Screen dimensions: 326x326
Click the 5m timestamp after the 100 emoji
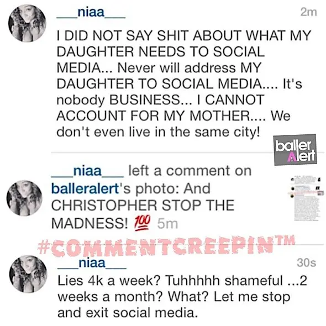[167, 224]
